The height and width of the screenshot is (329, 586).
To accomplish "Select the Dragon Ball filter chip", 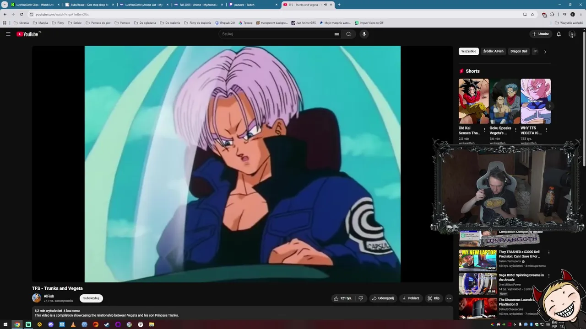I will (x=519, y=51).
